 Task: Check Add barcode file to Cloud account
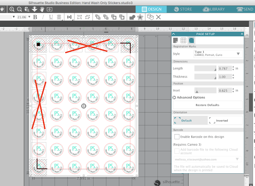click(x=177, y=151)
